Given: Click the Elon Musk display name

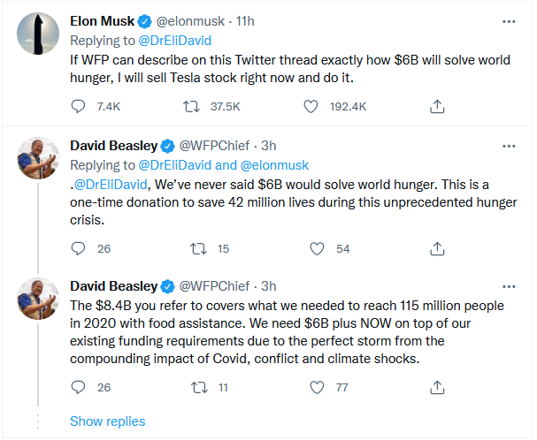Looking at the screenshot, I should [104, 21].
